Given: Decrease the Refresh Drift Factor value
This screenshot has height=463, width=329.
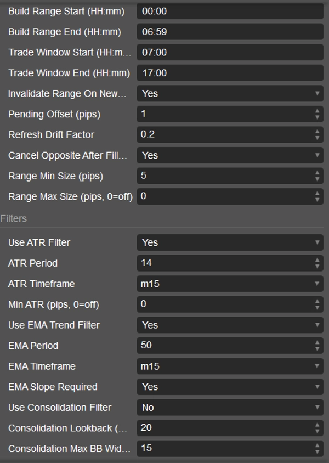Looking at the screenshot, I should 317,138.
